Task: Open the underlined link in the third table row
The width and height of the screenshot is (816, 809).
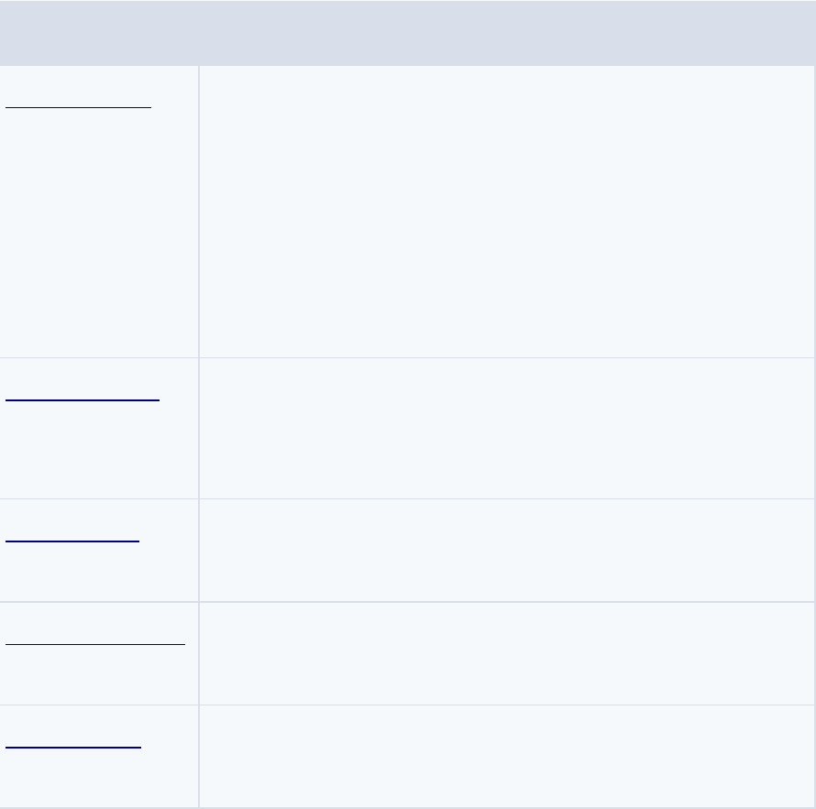Action: point(72,541)
